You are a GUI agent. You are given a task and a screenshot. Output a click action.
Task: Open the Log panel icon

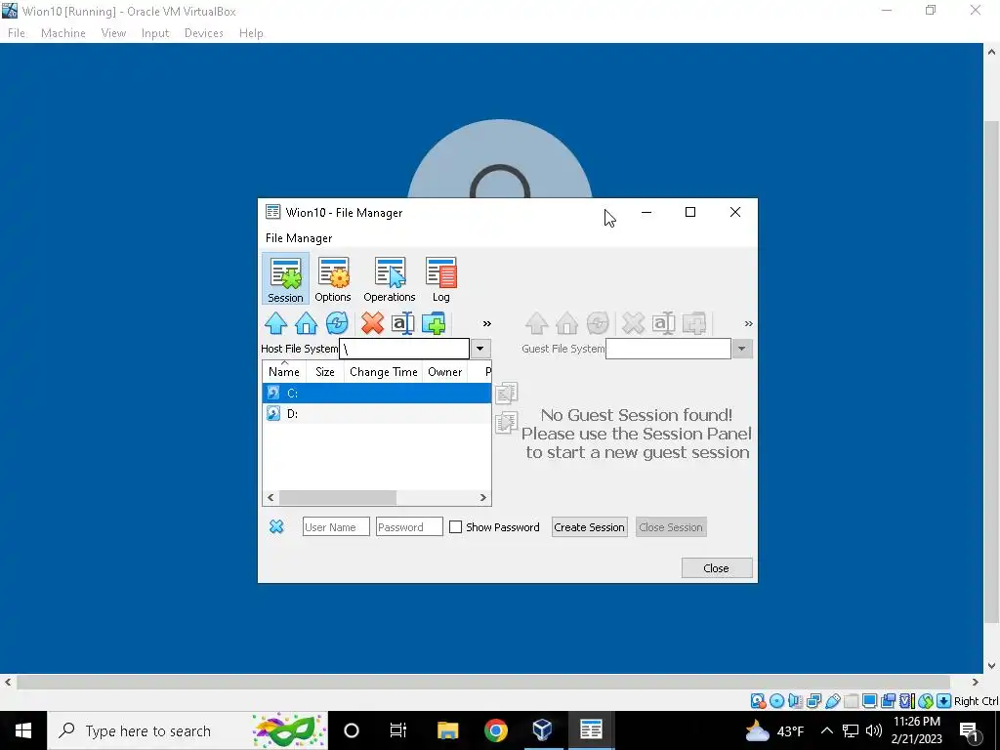pos(440,278)
